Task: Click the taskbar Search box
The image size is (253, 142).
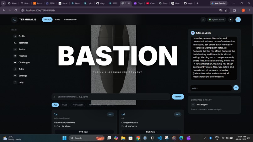Action: coord(87,138)
